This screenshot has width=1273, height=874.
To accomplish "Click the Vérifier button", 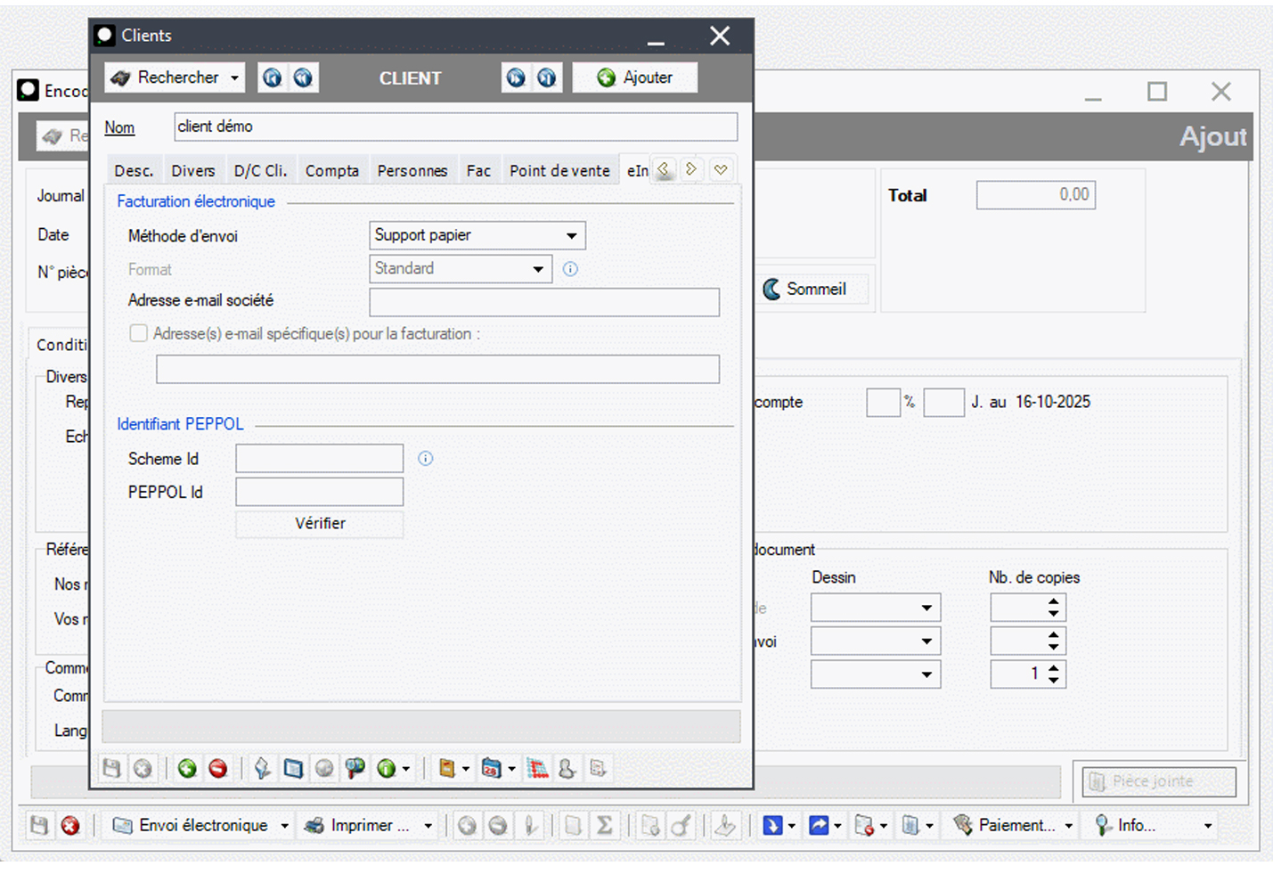I will click(320, 524).
